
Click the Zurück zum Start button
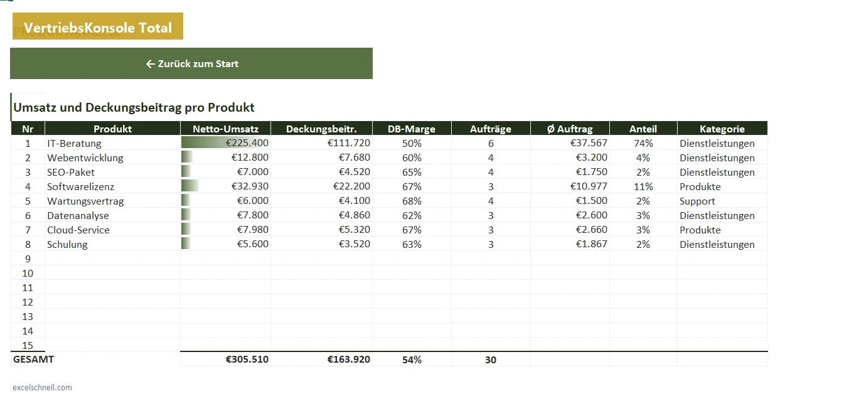[x=191, y=63]
